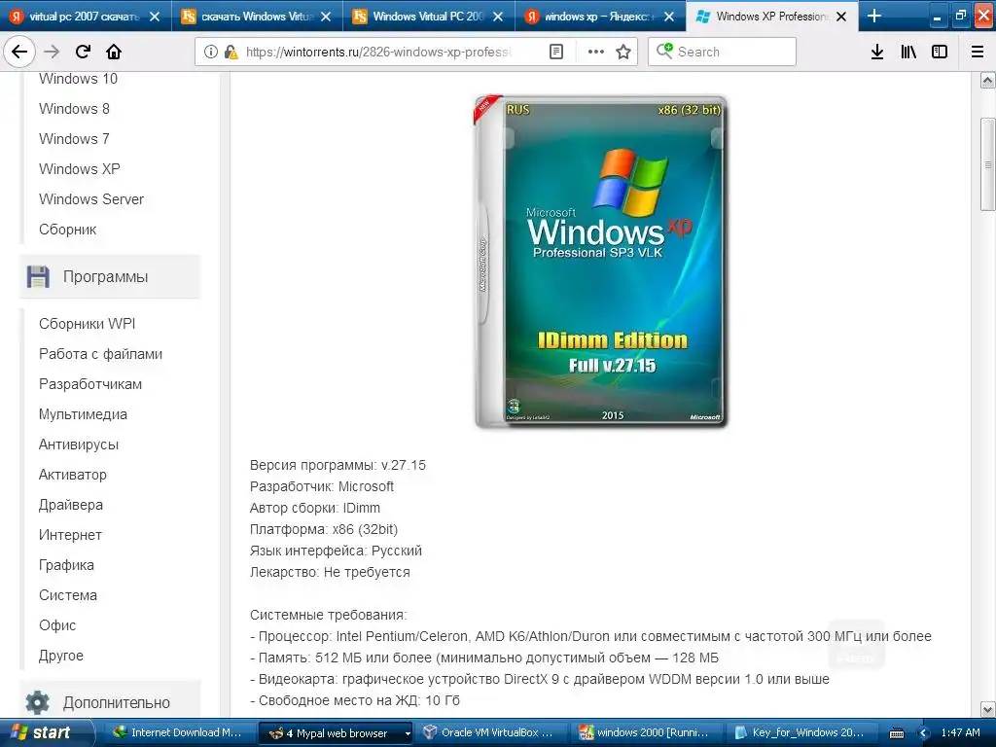Open the Windows Server category link

[x=91, y=199]
